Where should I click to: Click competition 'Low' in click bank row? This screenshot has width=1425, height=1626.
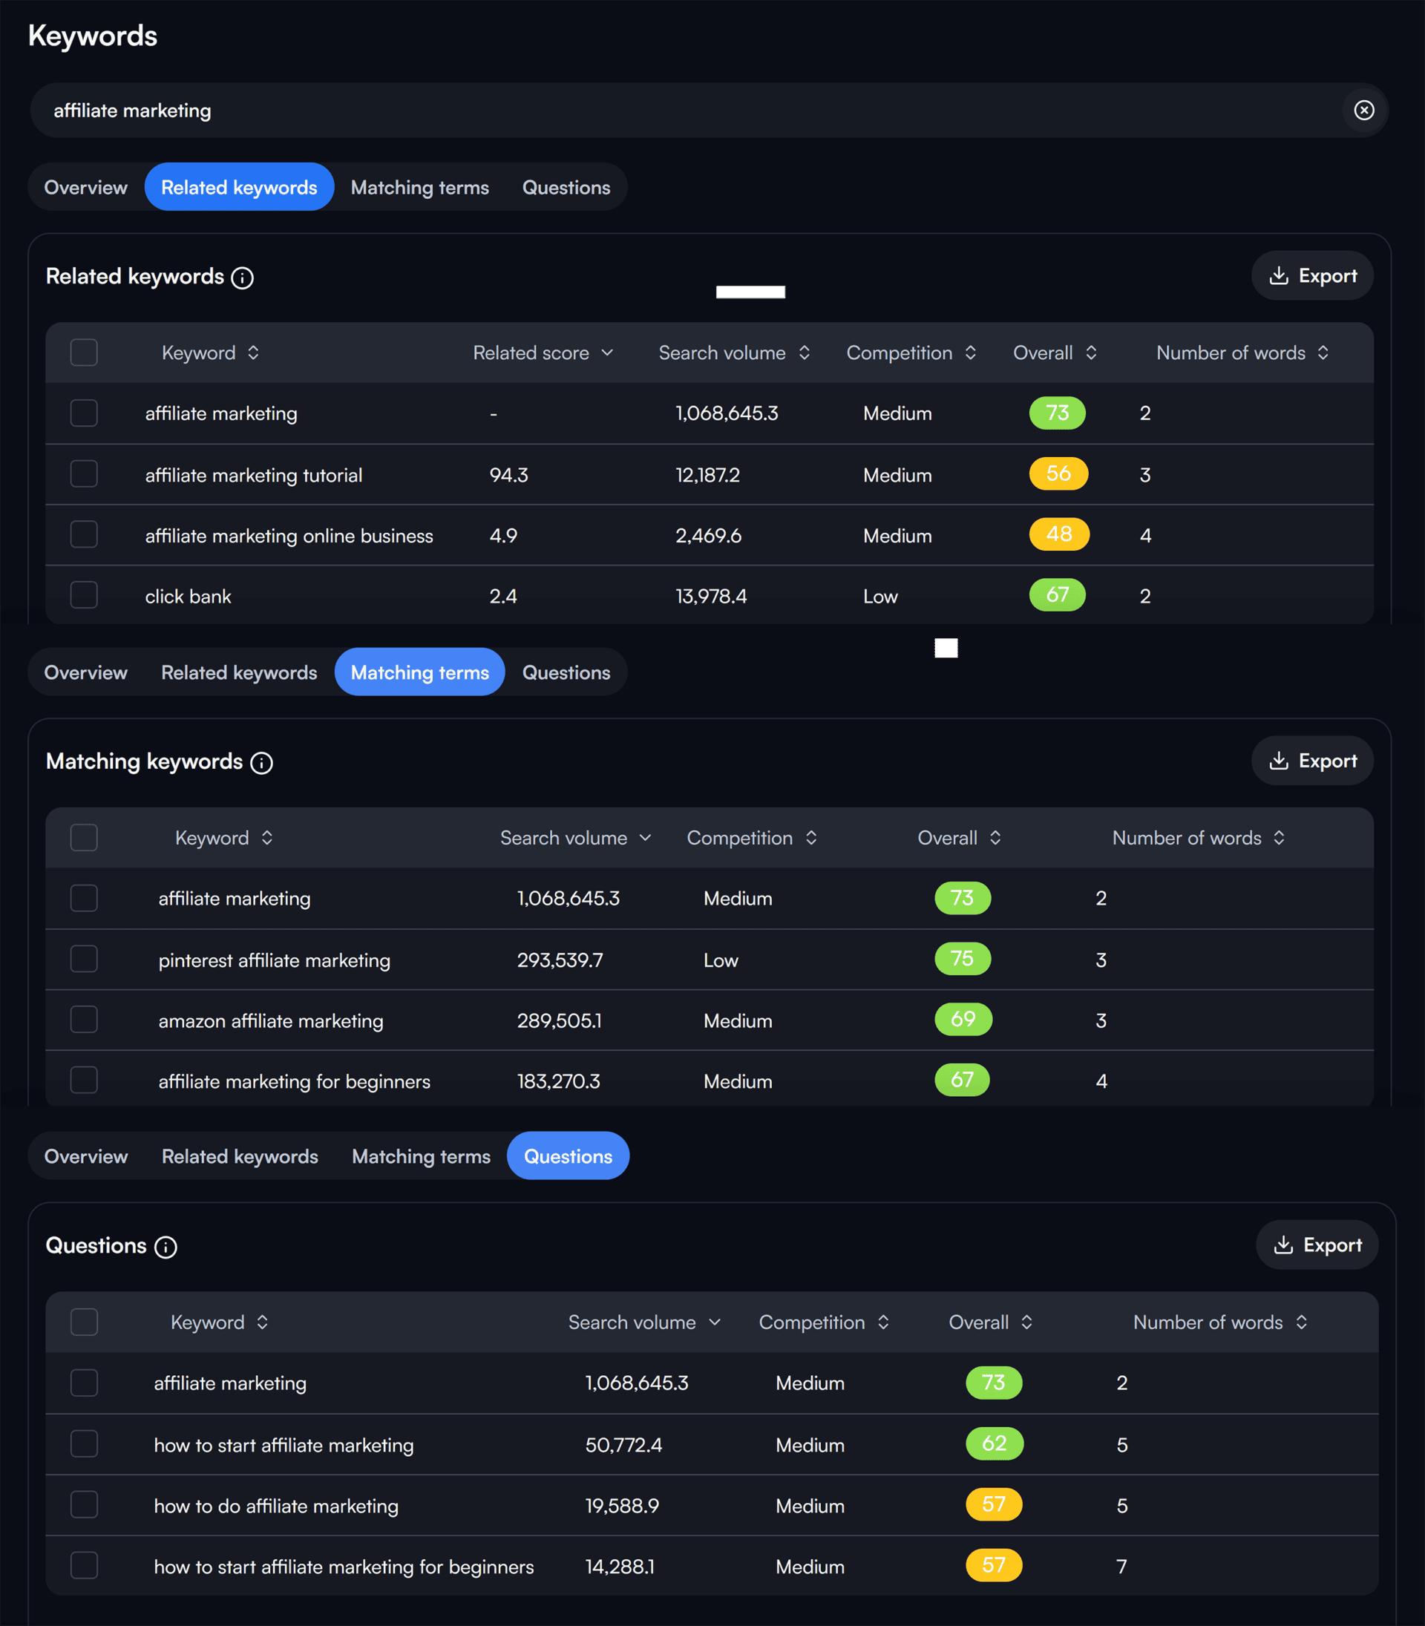880,597
